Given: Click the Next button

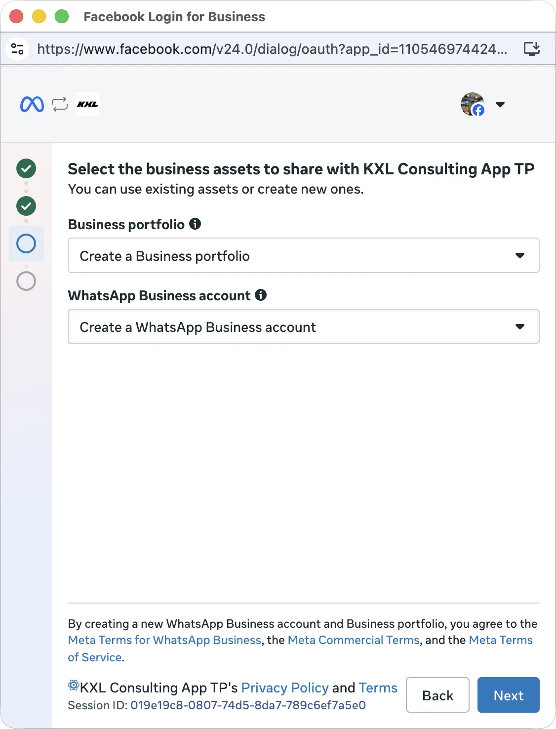Looking at the screenshot, I should click(x=509, y=695).
